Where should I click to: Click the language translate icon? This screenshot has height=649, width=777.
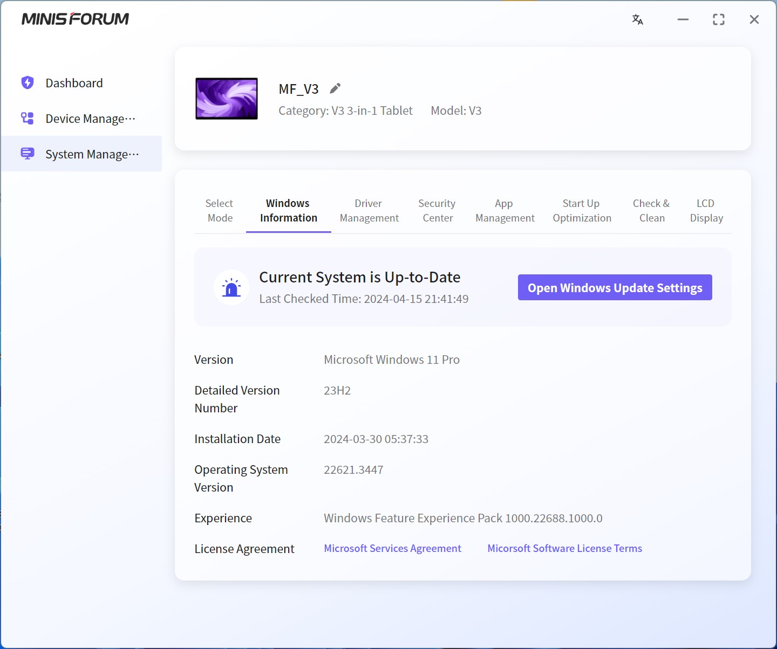[x=638, y=19]
